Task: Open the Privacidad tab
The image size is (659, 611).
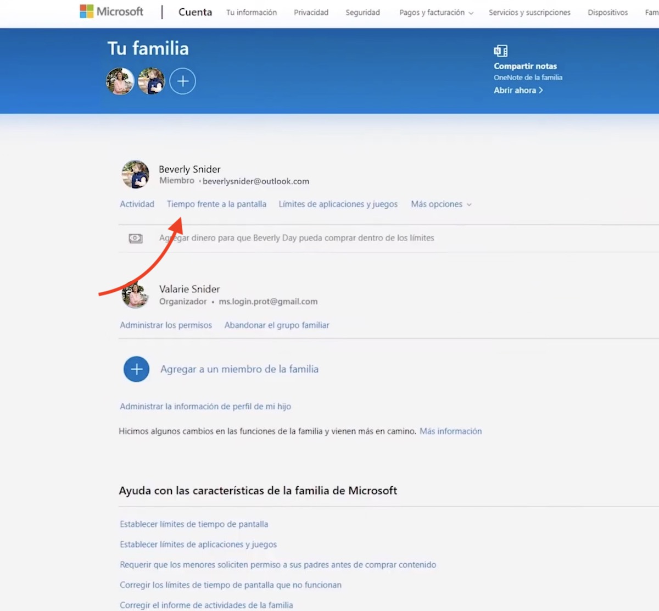Action: click(x=311, y=12)
